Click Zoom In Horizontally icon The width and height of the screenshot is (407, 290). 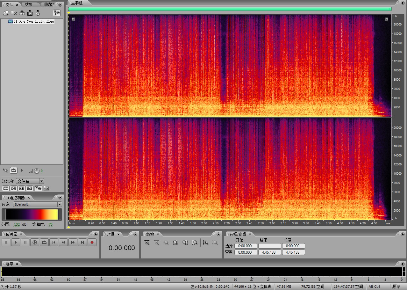(147, 243)
